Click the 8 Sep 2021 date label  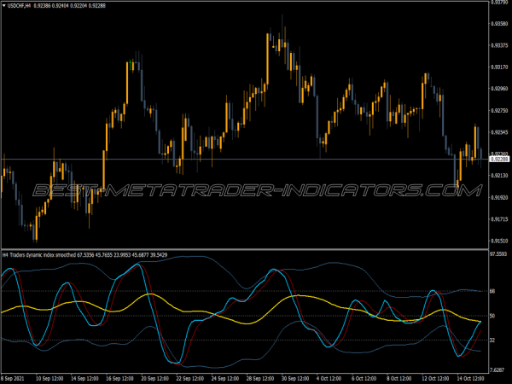coord(13,379)
